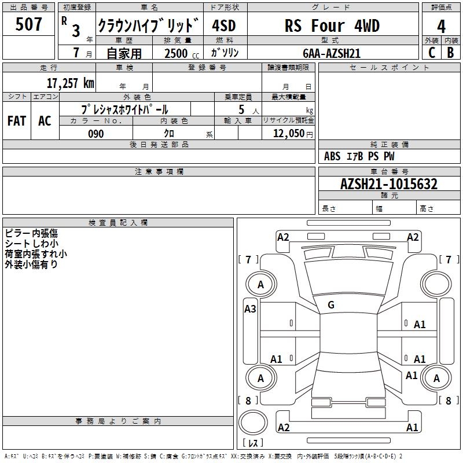The height and width of the screenshot is (463, 463).
Task: Click the grade text RS Four 4WD
Action: [x=332, y=26]
